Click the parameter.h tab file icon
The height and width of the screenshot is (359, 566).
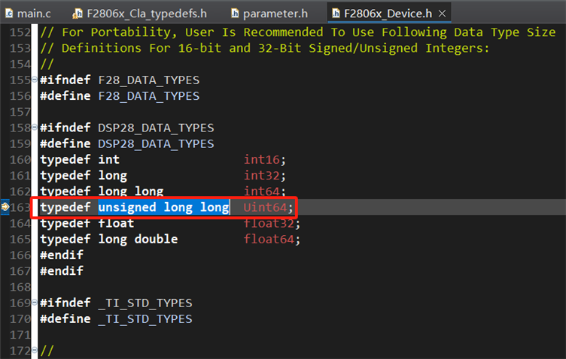236,13
